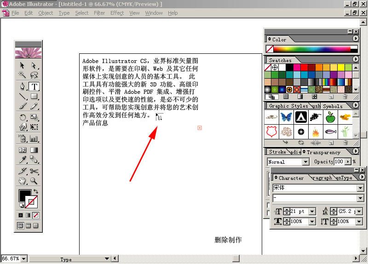The image size is (368, 264).
Task: Select the Hand tool
Action: coord(22,181)
